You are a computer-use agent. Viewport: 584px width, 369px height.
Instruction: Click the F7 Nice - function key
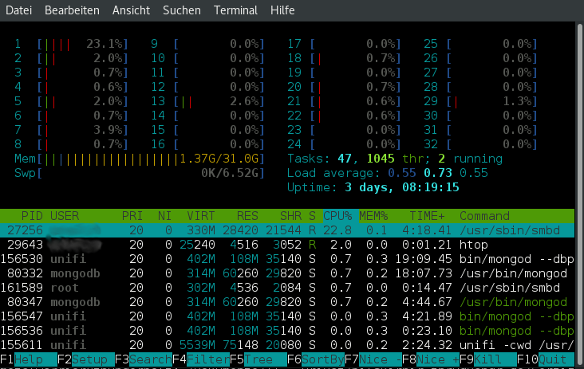tap(373, 359)
